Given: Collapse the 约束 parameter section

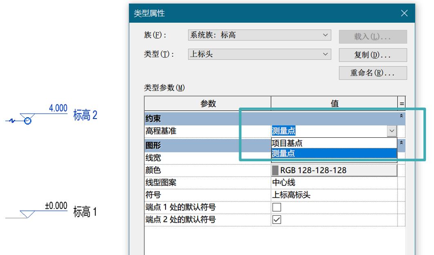Looking at the screenshot, I should (x=402, y=116).
